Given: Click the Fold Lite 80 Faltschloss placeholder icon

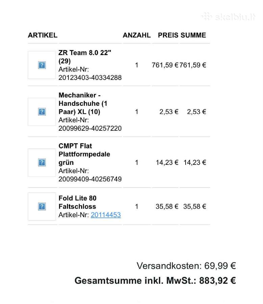Looking at the screenshot, I should click(x=42, y=206).
